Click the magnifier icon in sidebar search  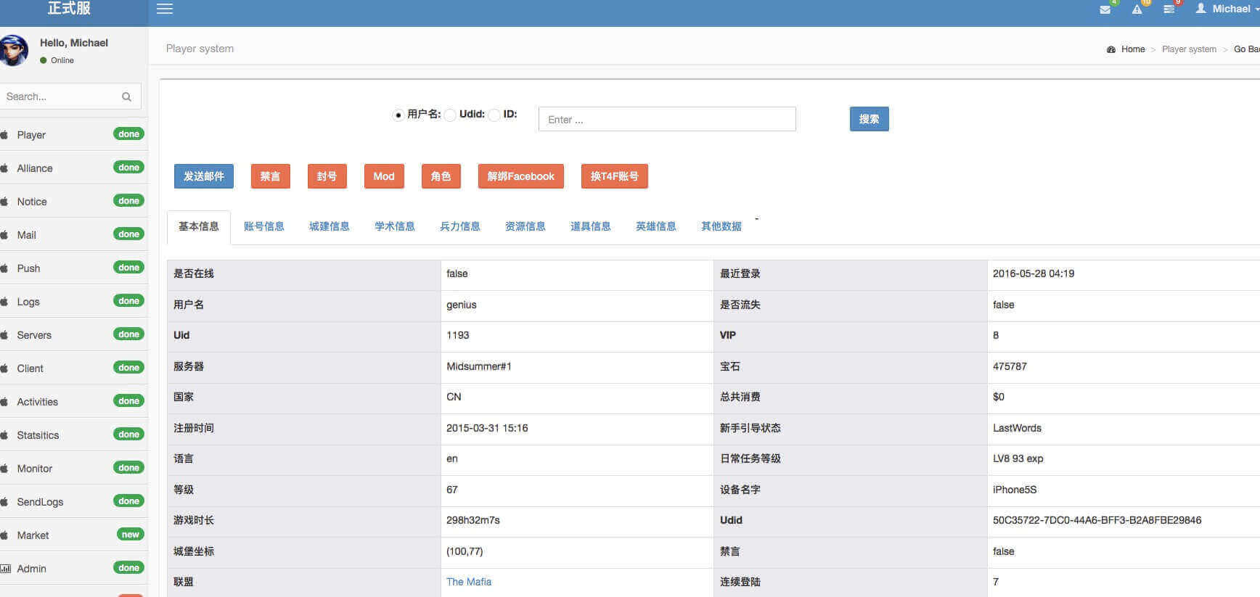[x=126, y=96]
